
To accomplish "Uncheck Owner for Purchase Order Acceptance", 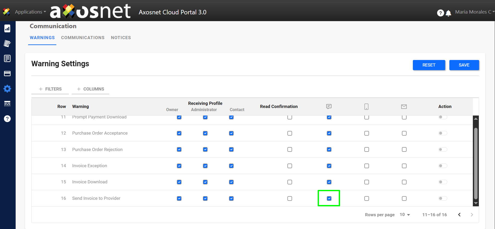I will [179, 133].
